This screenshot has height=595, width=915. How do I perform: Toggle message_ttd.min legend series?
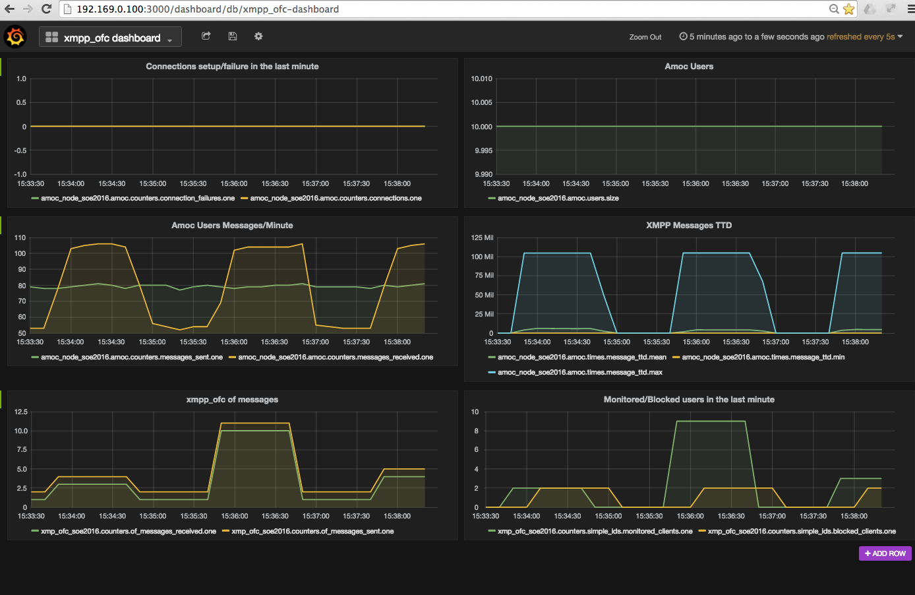click(763, 358)
